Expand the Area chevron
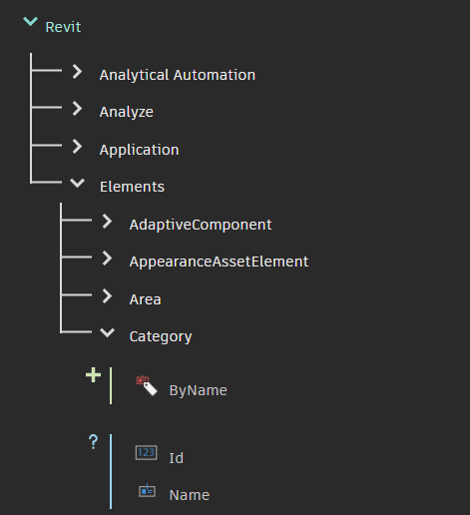Image resolution: width=470 pixels, height=515 pixels. pos(107,296)
